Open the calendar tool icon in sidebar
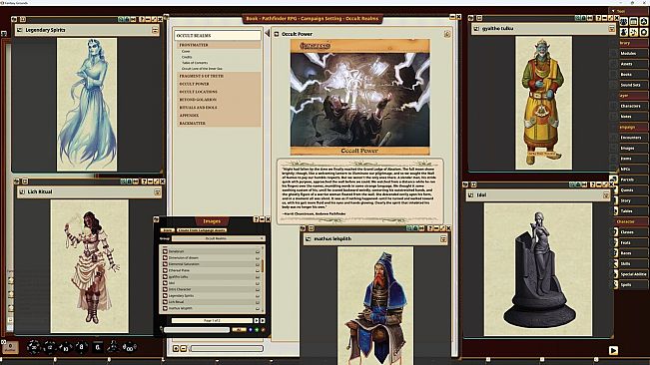Viewport: 650px width, 365px height. pyautogui.click(x=634, y=22)
